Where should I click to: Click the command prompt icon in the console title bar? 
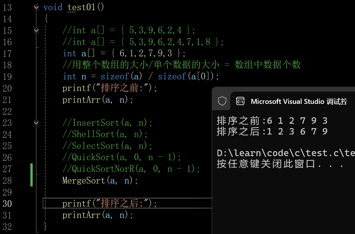pos(240,101)
